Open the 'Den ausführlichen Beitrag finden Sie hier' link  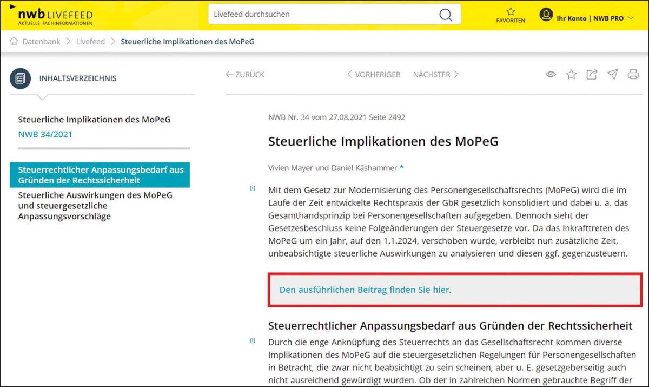click(364, 290)
